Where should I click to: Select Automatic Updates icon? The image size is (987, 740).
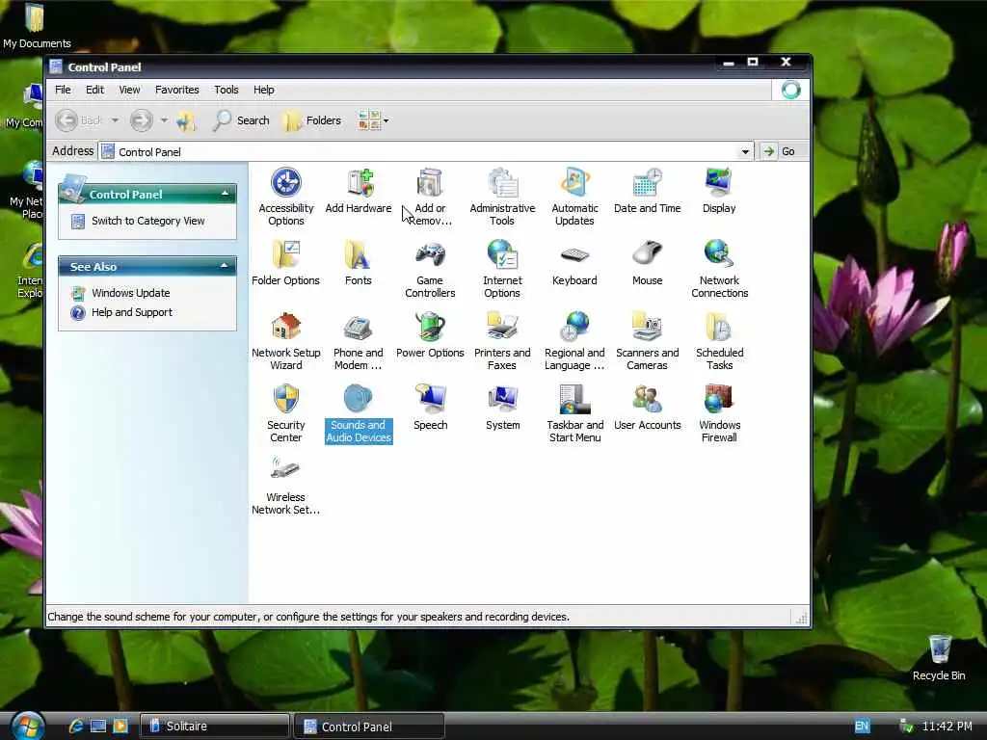pyautogui.click(x=574, y=197)
